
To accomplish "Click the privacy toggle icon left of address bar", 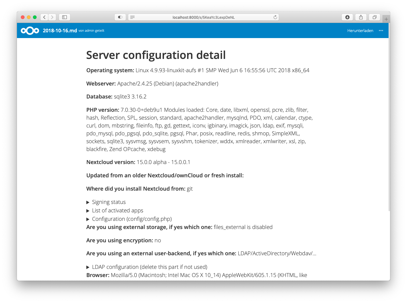I will pos(120,17).
